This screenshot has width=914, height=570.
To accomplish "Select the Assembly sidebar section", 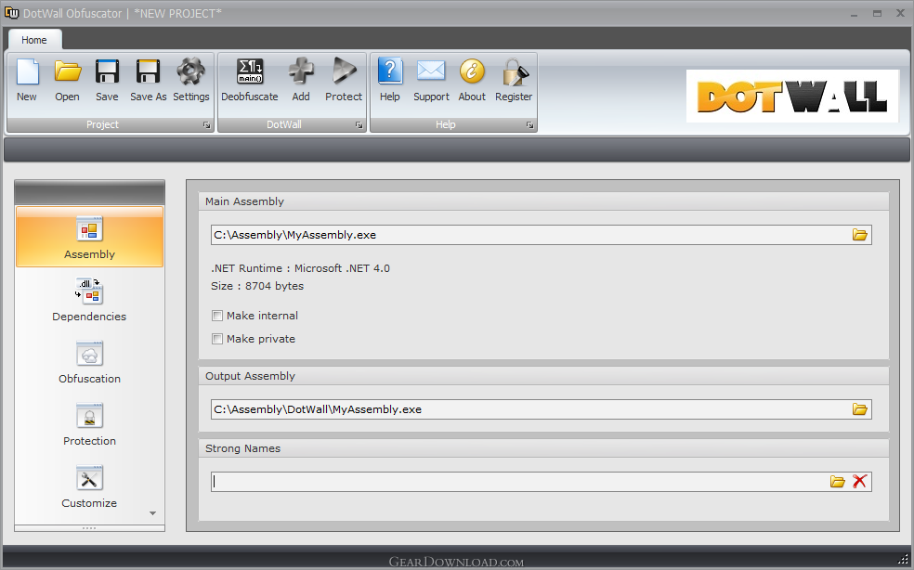I will click(89, 237).
